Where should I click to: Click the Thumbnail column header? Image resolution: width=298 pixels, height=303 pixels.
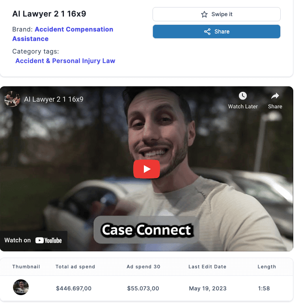[x=26, y=267]
